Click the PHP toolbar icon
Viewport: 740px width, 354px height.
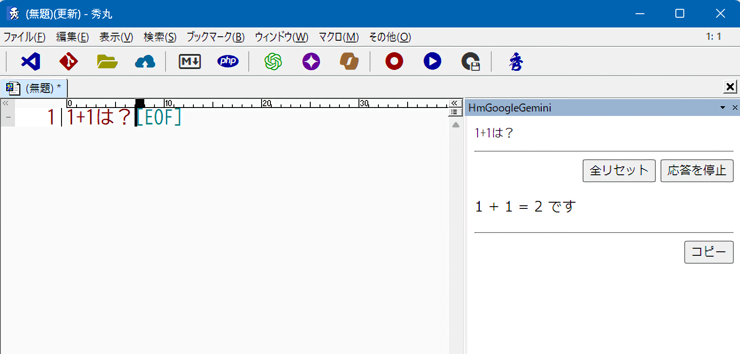[228, 62]
